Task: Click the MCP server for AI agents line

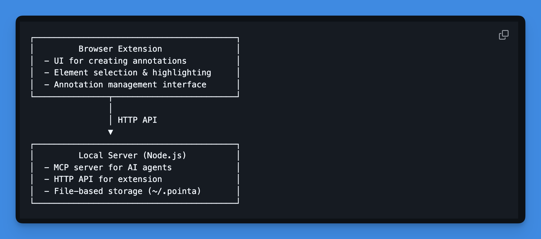Action: (x=108, y=167)
